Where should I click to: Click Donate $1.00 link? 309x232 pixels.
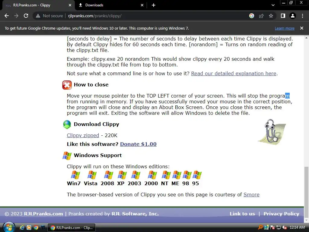[x=138, y=144]
